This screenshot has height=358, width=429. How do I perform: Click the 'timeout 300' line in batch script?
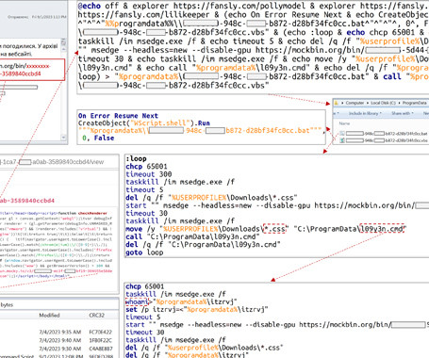coord(149,174)
